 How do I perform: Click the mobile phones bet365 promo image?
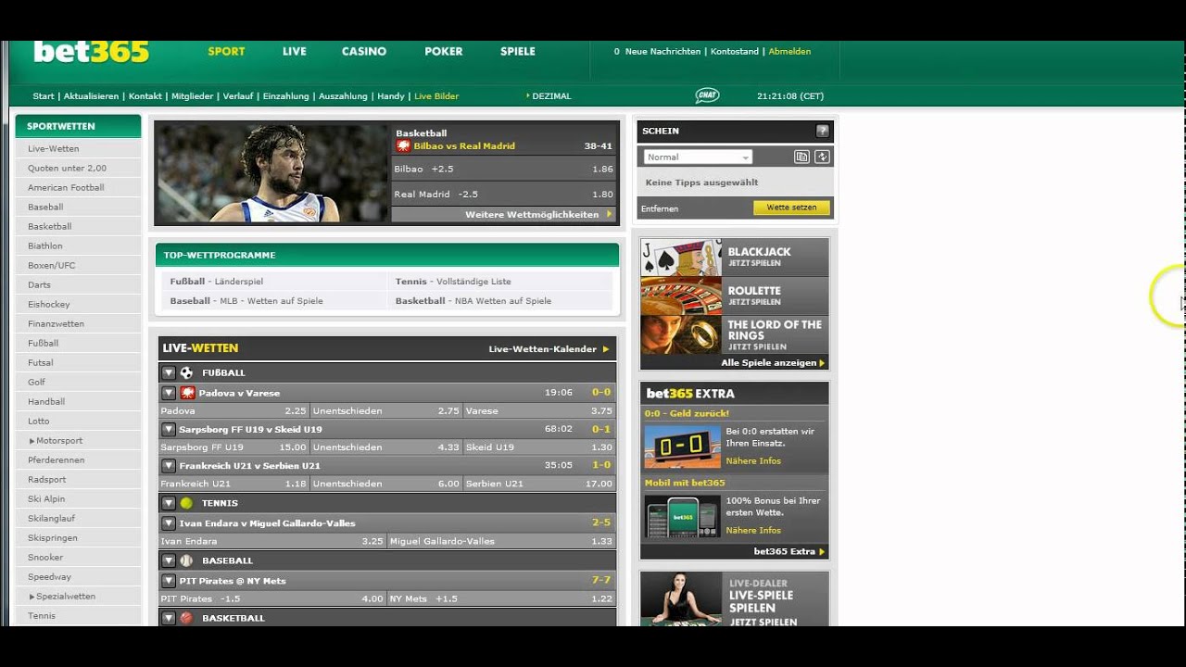pos(682,516)
